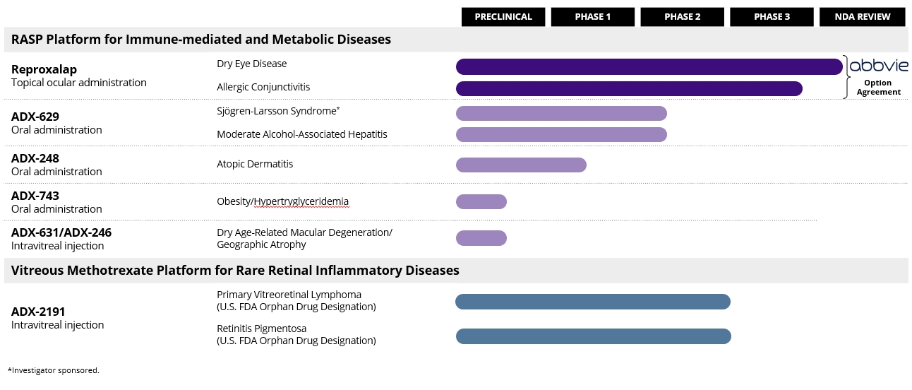Click the Dry Eye Disease progress bar
Viewport: 912px width, 390px height.
tap(649, 67)
